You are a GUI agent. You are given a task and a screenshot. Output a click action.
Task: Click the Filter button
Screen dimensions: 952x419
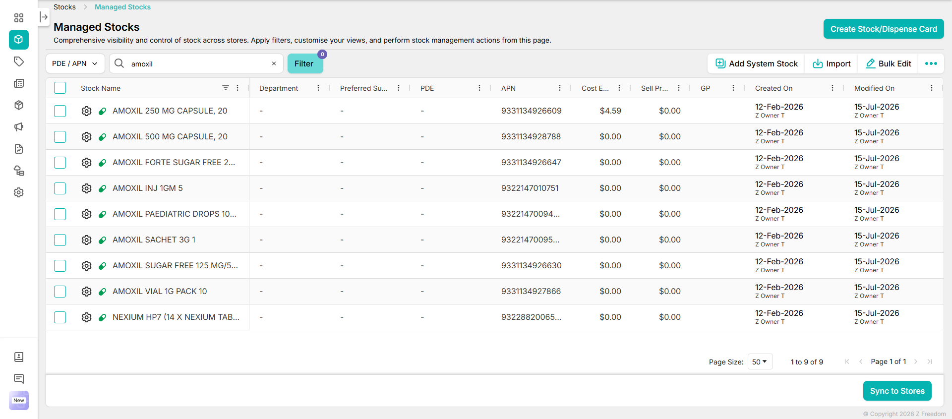tap(305, 63)
